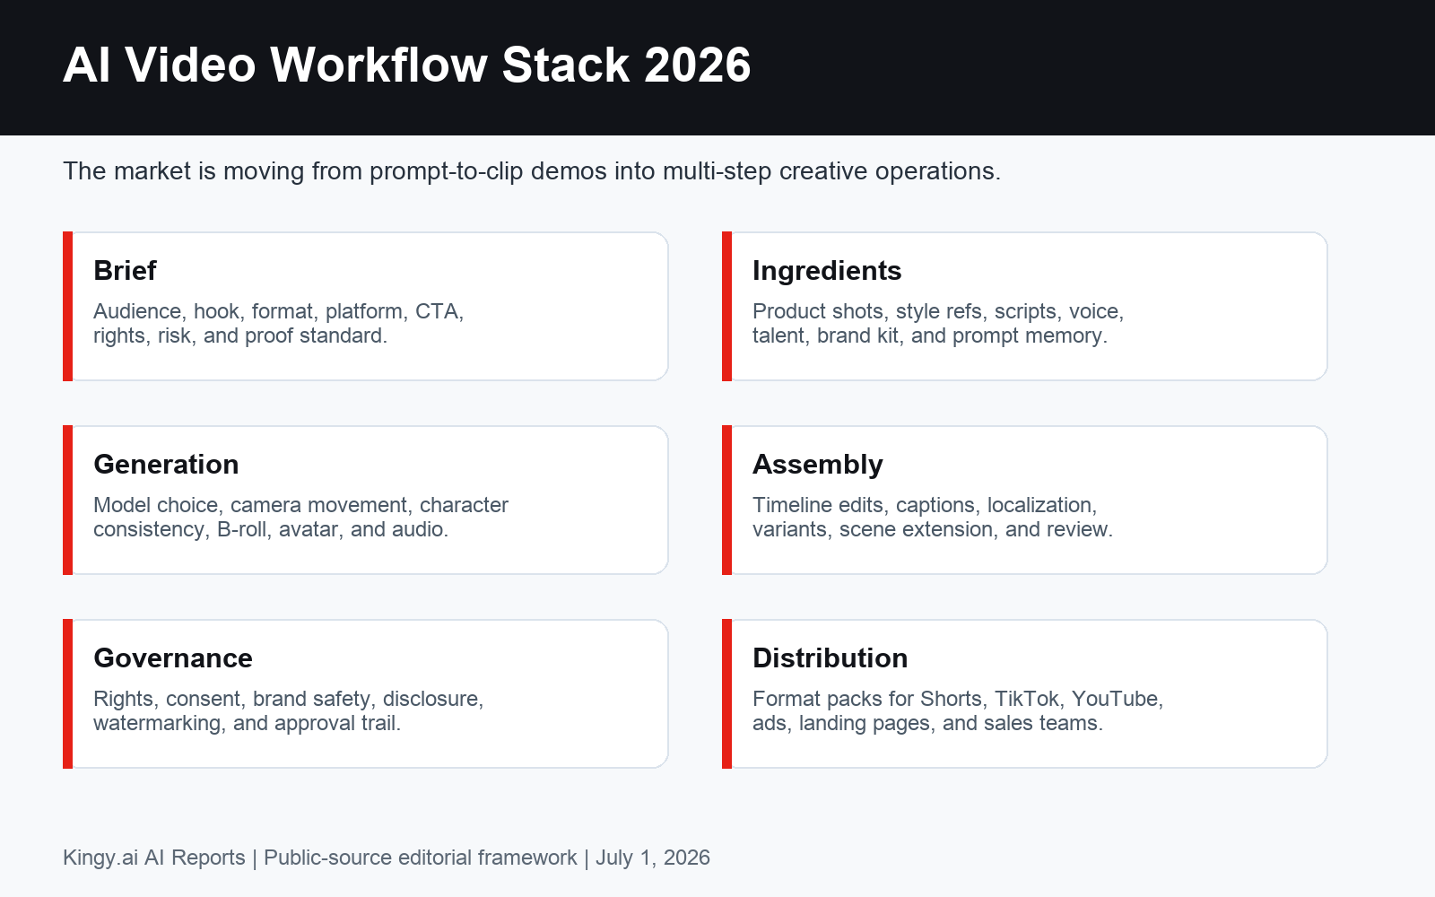Select 'variants, scene extension, and review.' line
Screen dimensions: 1435x897
pos(933,529)
